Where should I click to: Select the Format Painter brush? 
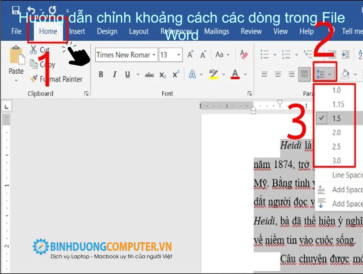point(34,79)
